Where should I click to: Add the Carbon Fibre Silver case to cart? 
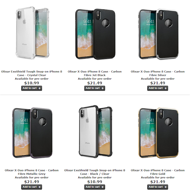pyautogui.click(x=158, y=88)
